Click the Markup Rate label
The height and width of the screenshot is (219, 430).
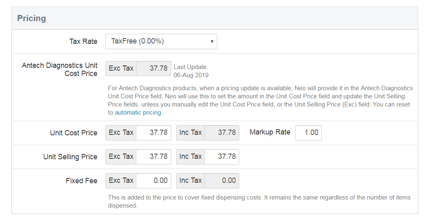point(270,132)
